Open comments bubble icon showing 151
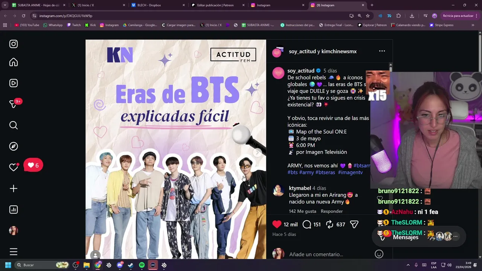The height and width of the screenshot is (271, 482). (307, 224)
